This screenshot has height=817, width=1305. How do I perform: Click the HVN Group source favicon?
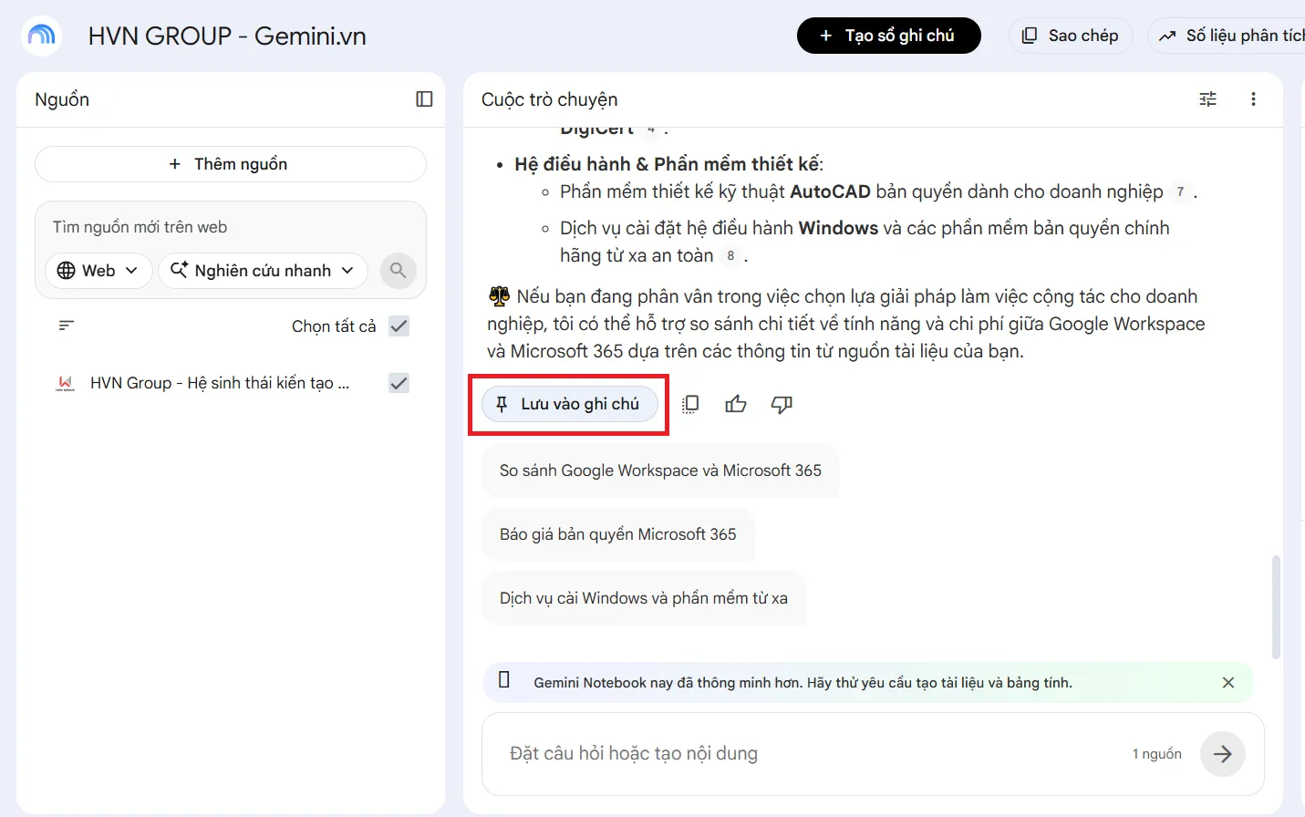66,384
